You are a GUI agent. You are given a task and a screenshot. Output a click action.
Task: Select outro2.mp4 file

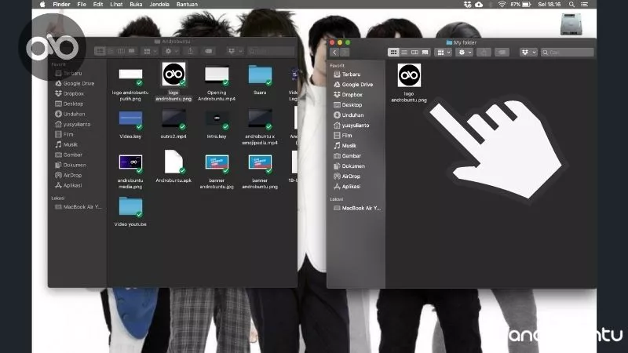point(173,125)
